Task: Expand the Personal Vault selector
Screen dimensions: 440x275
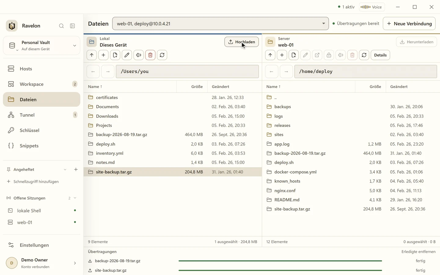Action: (42, 46)
